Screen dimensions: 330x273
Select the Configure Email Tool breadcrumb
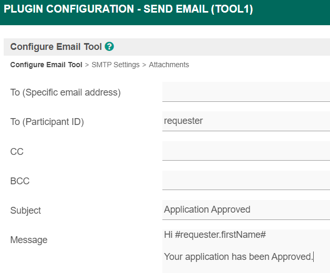(46, 65)
